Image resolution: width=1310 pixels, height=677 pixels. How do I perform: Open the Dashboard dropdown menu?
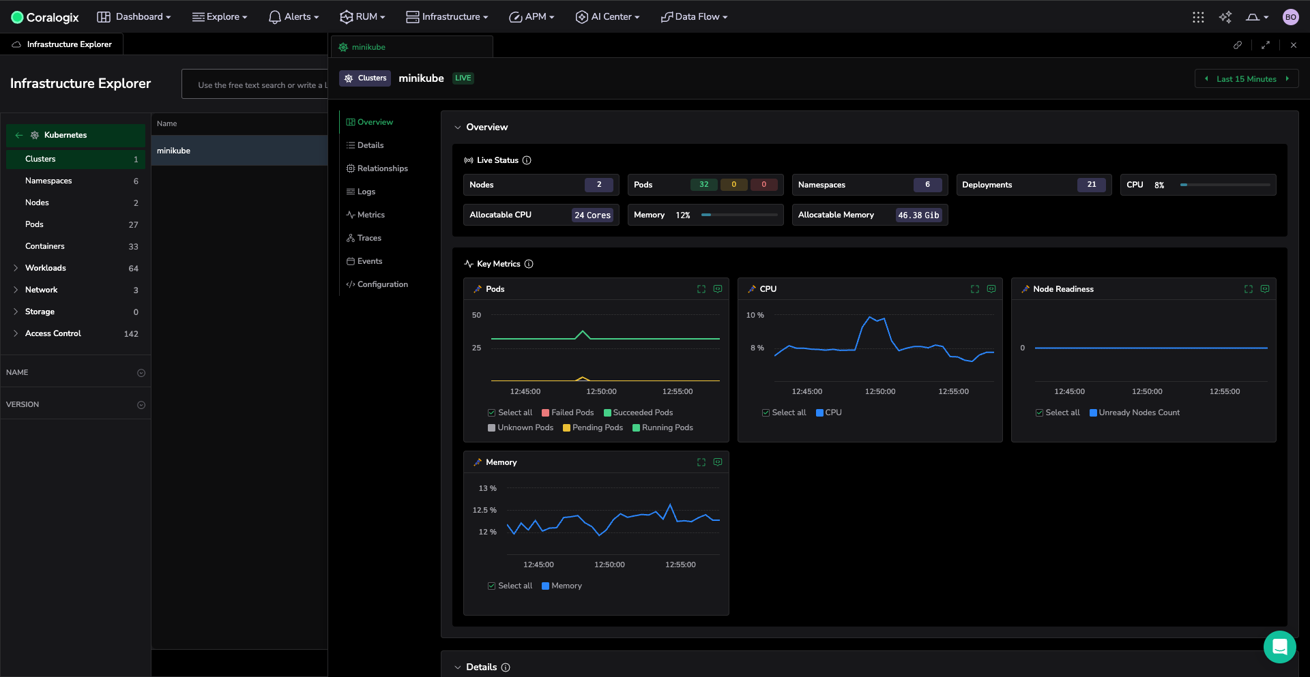pos(134,17)
